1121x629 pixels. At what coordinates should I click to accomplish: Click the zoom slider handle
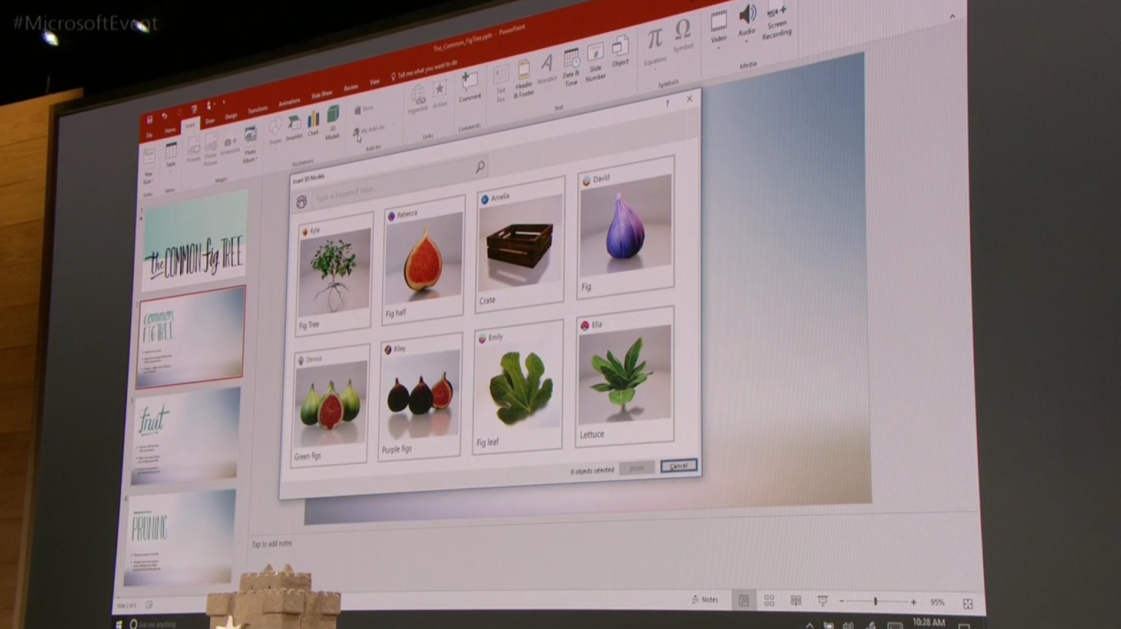coord(875,601)
